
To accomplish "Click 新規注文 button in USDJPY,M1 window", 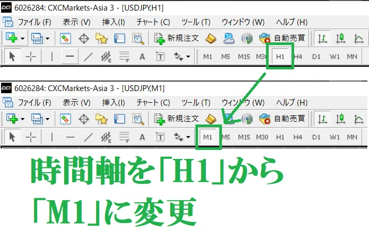I will pyautogui.click(x=176, y=119).
